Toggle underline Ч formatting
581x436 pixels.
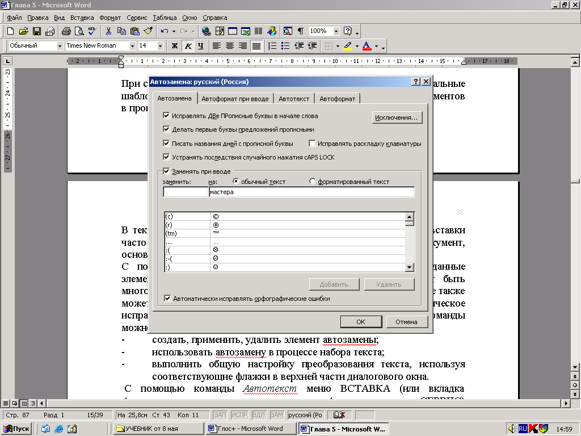[201, 46]
